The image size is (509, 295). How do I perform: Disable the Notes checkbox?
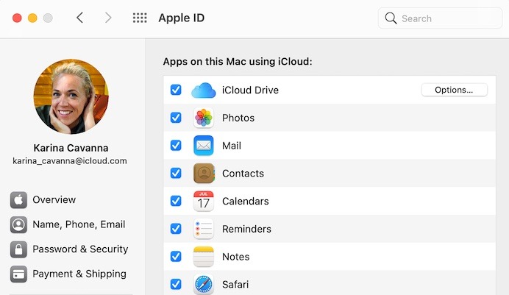tap(176, 257)
